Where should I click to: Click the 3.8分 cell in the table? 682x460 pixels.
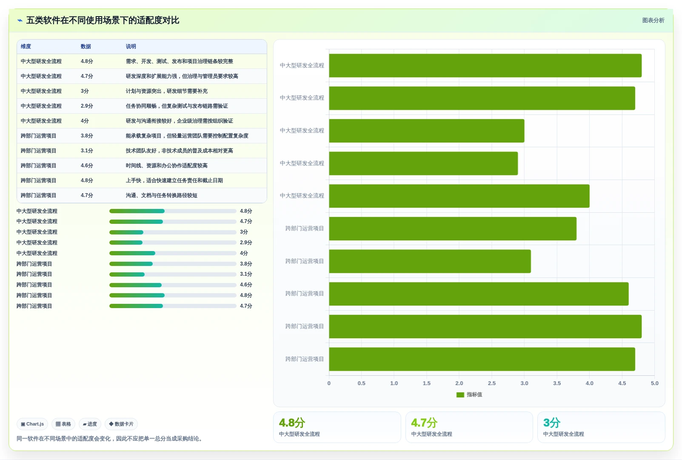click(87, 136)
